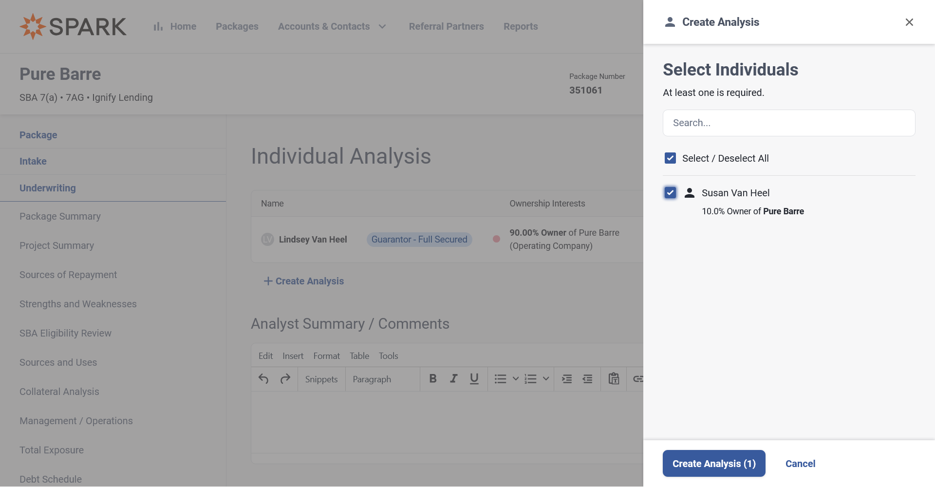Image resolution: width=935 pixels, height=487 pixels.
Task: Open the Format menu in editor
Action: coord(326,356)
